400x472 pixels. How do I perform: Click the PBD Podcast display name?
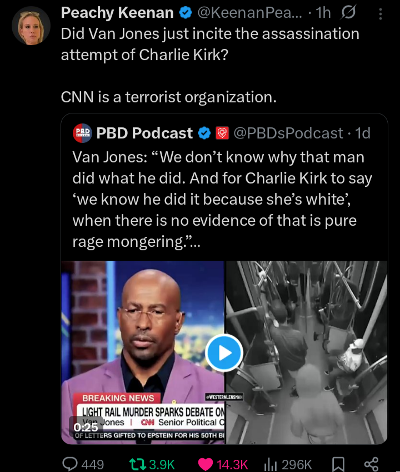click(144, 133)
